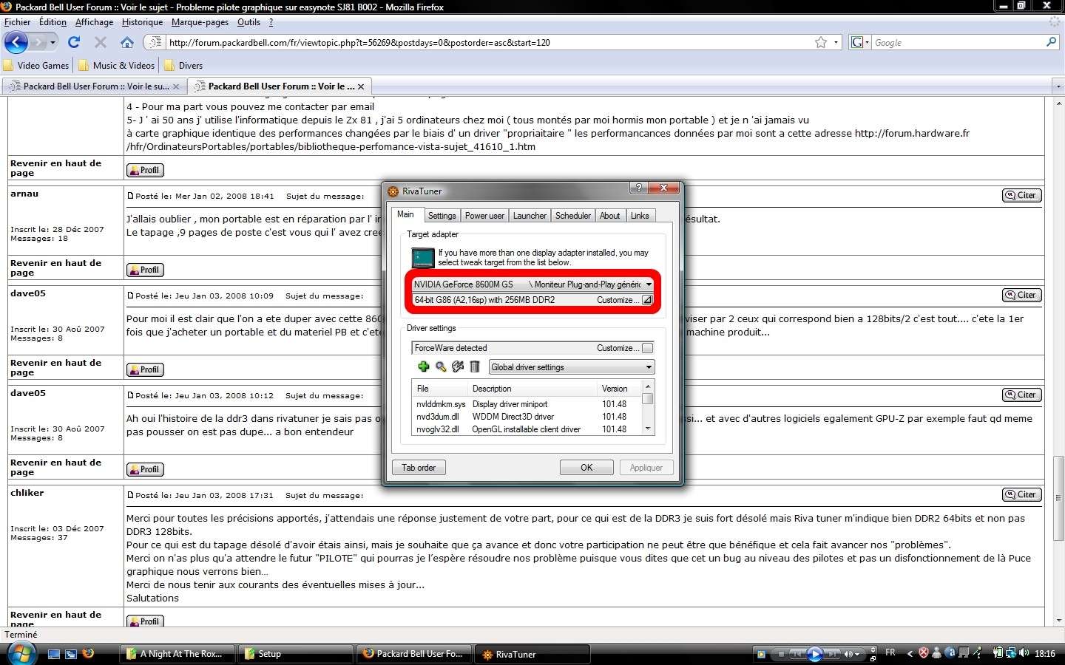Open the Video Games bookmarks folder
Image resolution: width=1065 pixels, height=665 pixels.
click(35, 65)
